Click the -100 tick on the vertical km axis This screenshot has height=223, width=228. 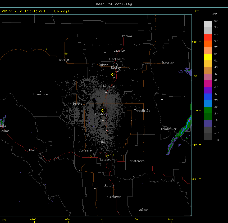click(193, 179)
